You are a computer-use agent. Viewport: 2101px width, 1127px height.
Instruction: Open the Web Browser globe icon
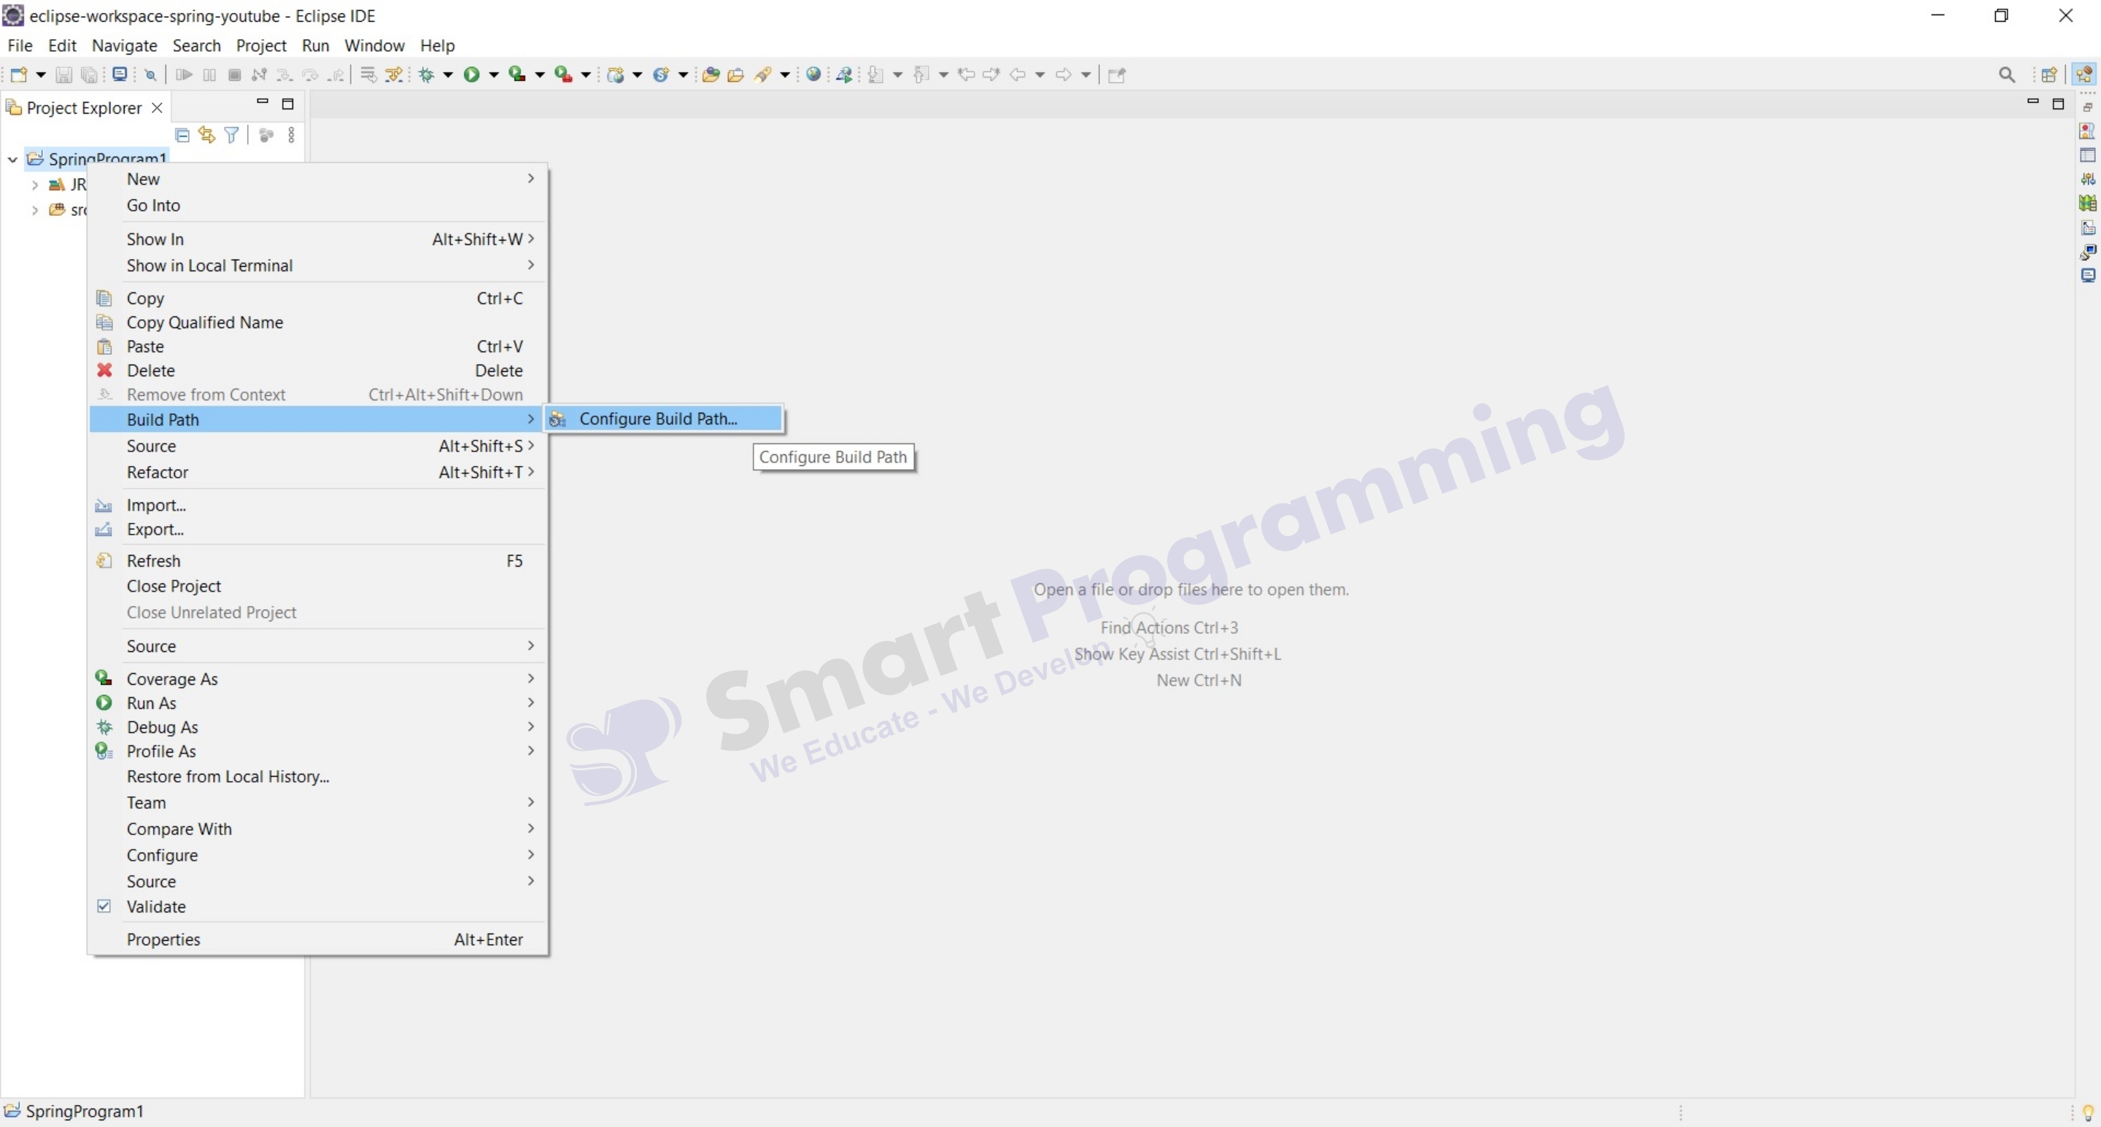click(x=813, y=74)
